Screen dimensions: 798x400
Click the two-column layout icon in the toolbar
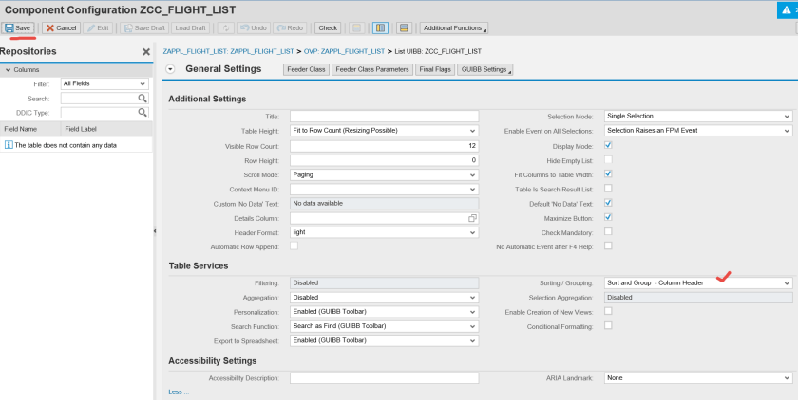coord(380,28)
